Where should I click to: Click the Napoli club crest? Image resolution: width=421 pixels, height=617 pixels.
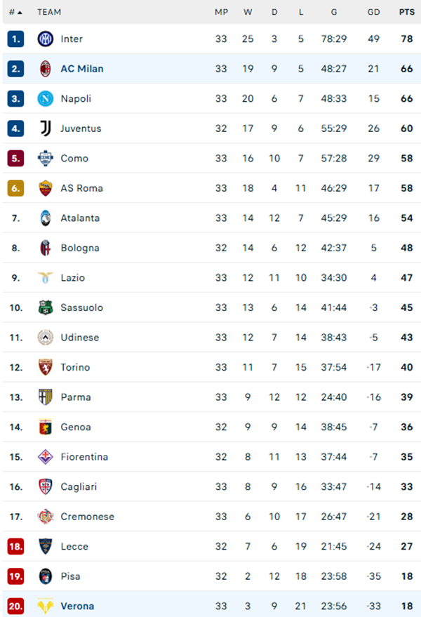pos(45,98)
